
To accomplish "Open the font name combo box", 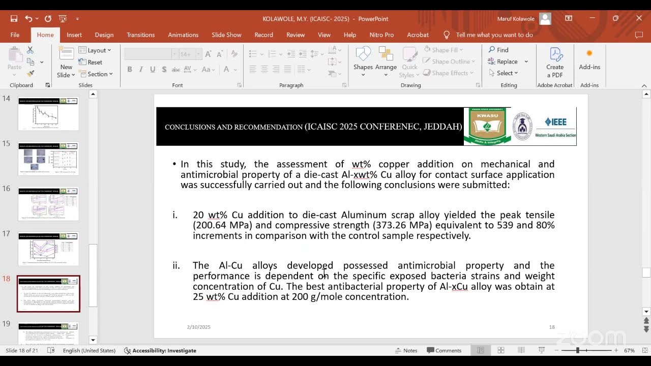I will [151, 54].
